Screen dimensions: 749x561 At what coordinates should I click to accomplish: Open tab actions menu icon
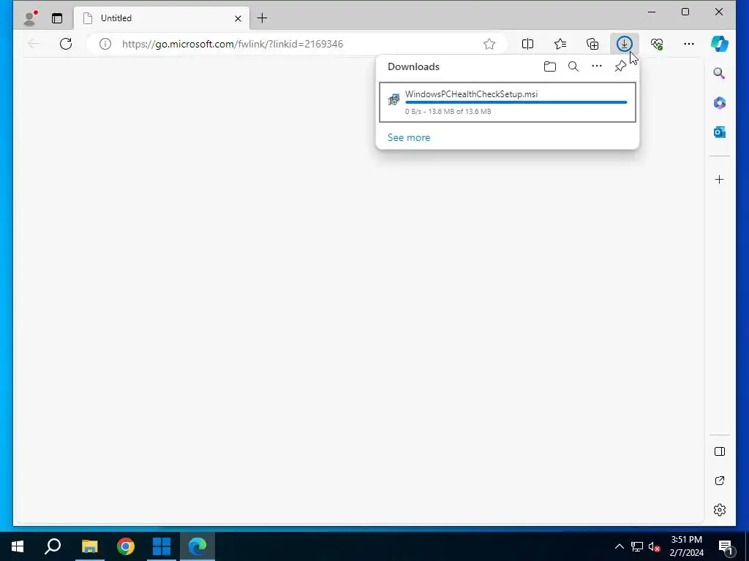57,18
